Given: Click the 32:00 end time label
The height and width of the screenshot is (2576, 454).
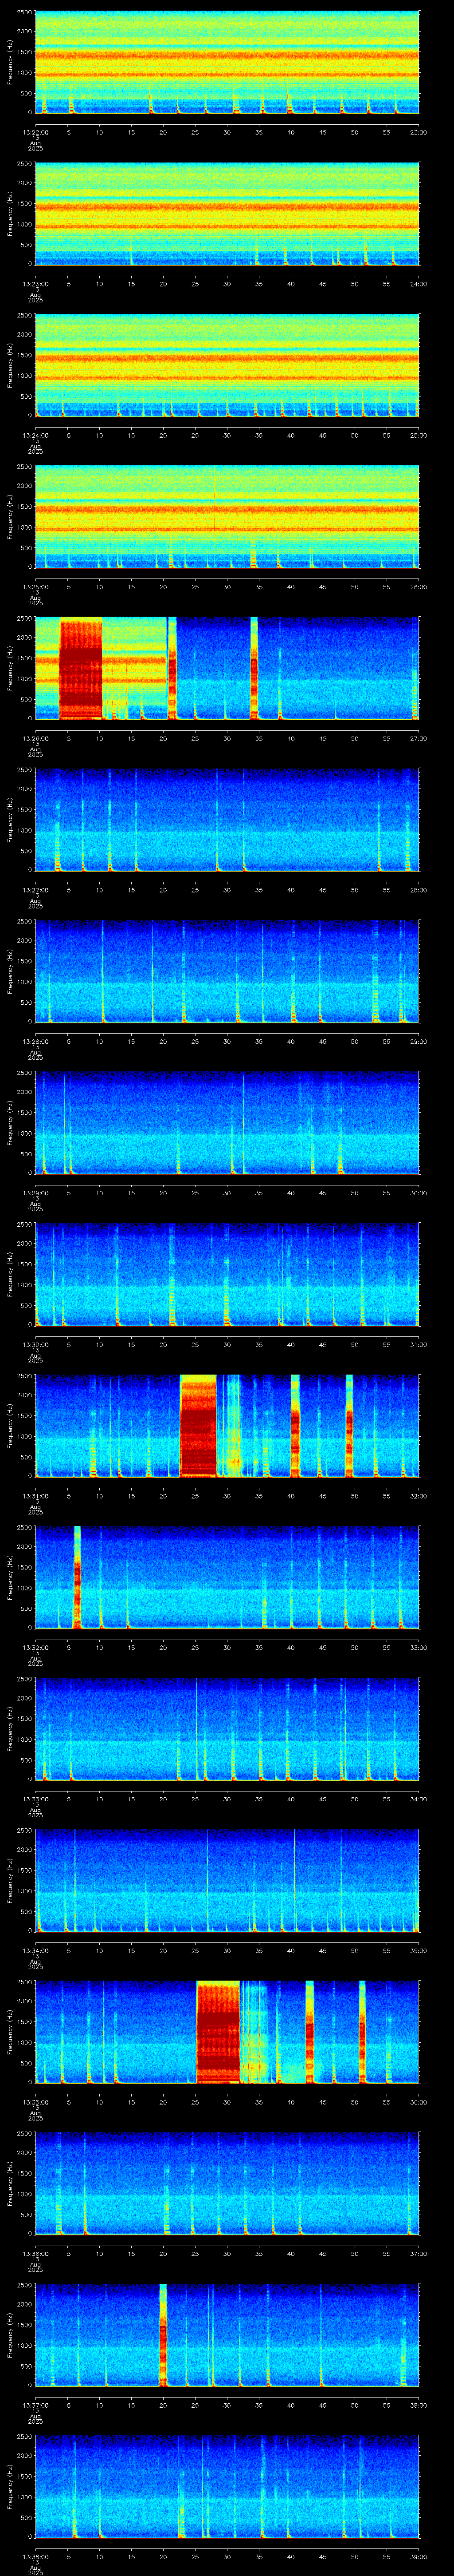Looking at the screenshot, I should (418, 1496).
